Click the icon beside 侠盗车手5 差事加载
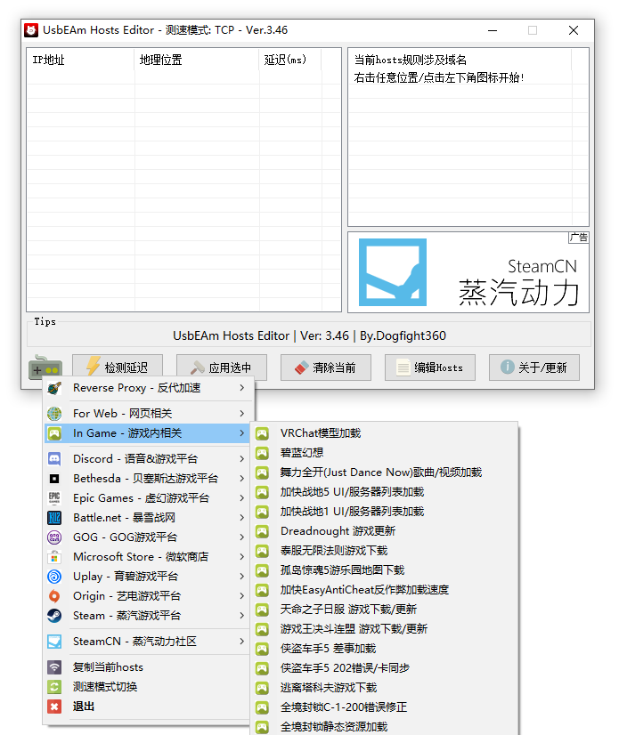Viewport: 619px width, 735px height. 262,649
